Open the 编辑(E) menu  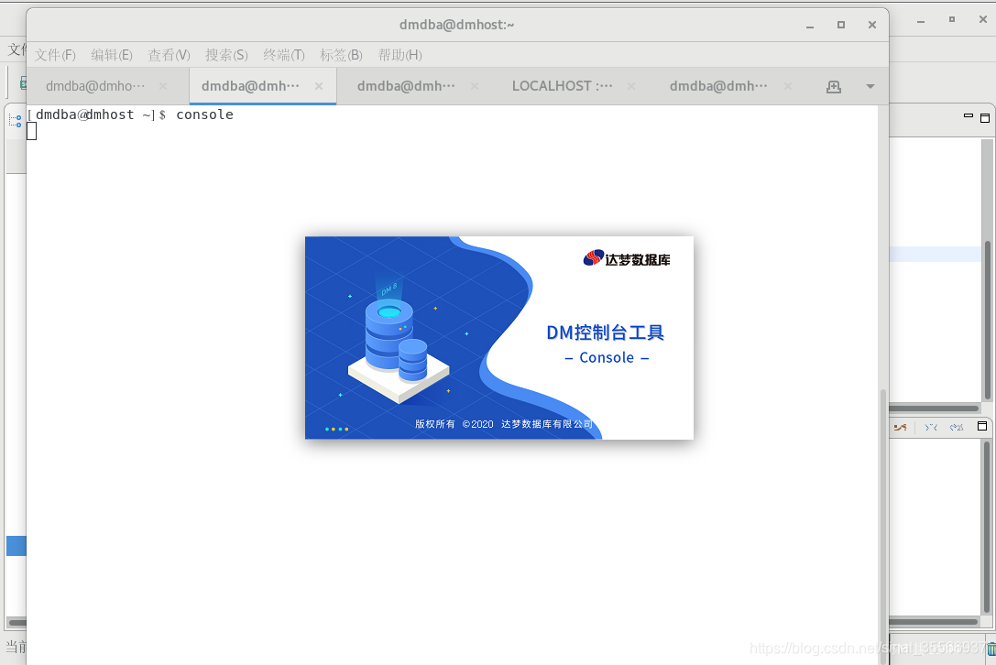point(111,55)
